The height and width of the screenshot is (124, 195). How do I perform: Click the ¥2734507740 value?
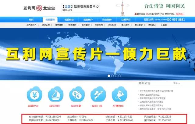(x=125, y=120)
